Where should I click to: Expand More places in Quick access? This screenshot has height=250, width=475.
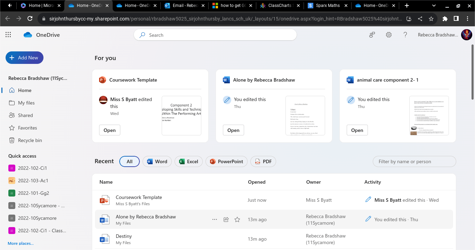(x=21, y=243)
